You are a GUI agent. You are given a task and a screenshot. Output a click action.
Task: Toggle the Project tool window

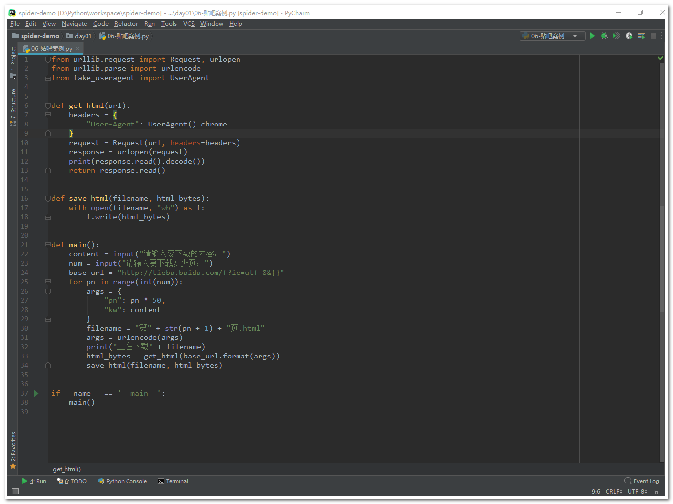click(13, 62)
